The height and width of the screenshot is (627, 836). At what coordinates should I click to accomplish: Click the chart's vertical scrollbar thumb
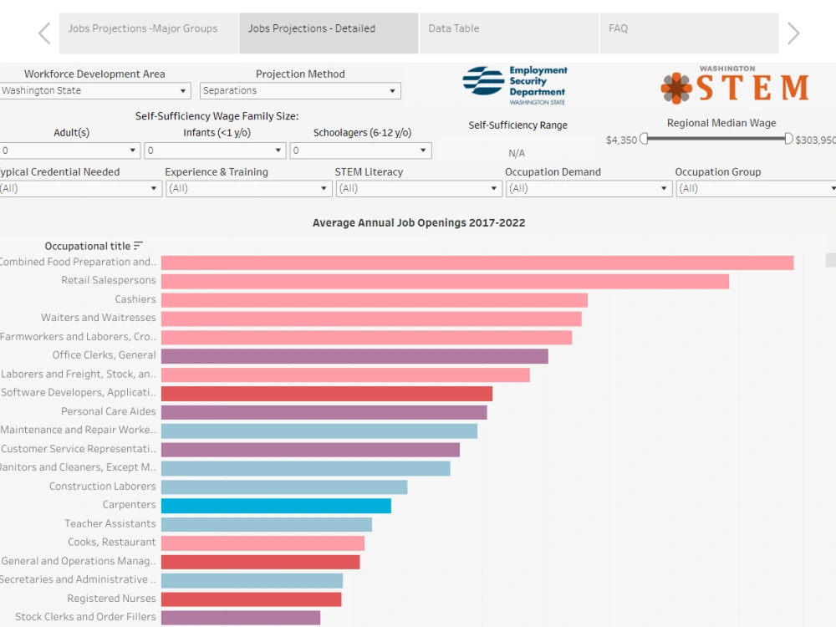(831, 260)
